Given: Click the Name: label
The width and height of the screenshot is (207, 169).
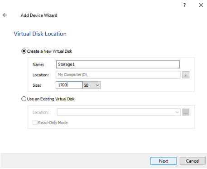Looking at the screenshot, I should 39,65.
